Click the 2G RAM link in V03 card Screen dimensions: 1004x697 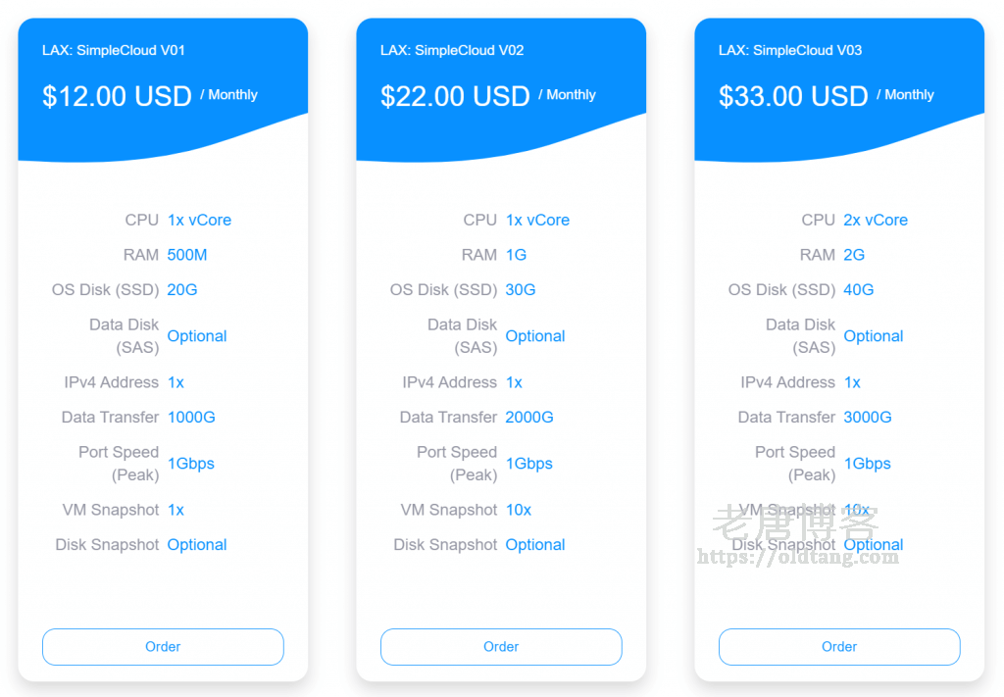pos(853,254)
